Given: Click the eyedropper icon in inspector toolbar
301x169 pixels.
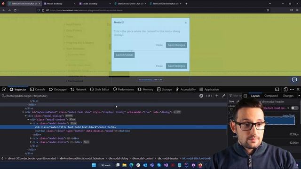Looking at the screenshot, I should 223,96.
